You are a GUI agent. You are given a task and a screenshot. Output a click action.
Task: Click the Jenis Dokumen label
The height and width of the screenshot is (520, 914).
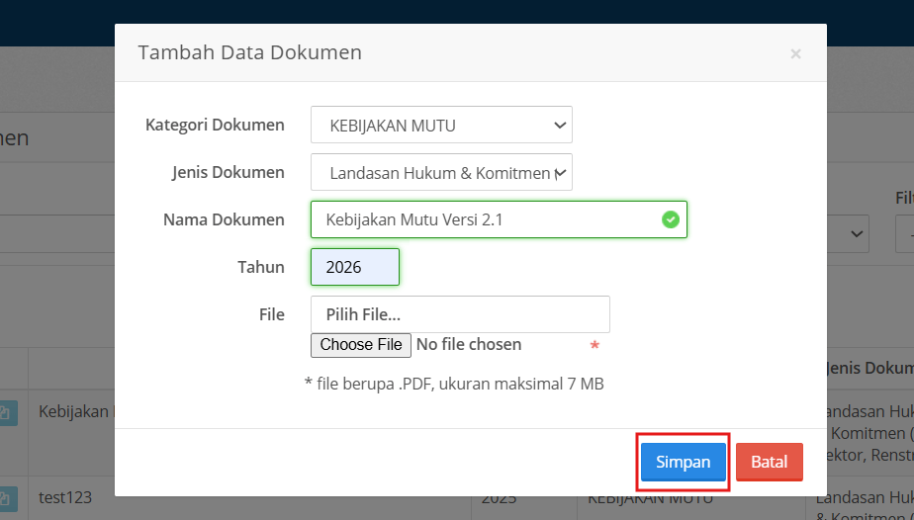(228, 172)
